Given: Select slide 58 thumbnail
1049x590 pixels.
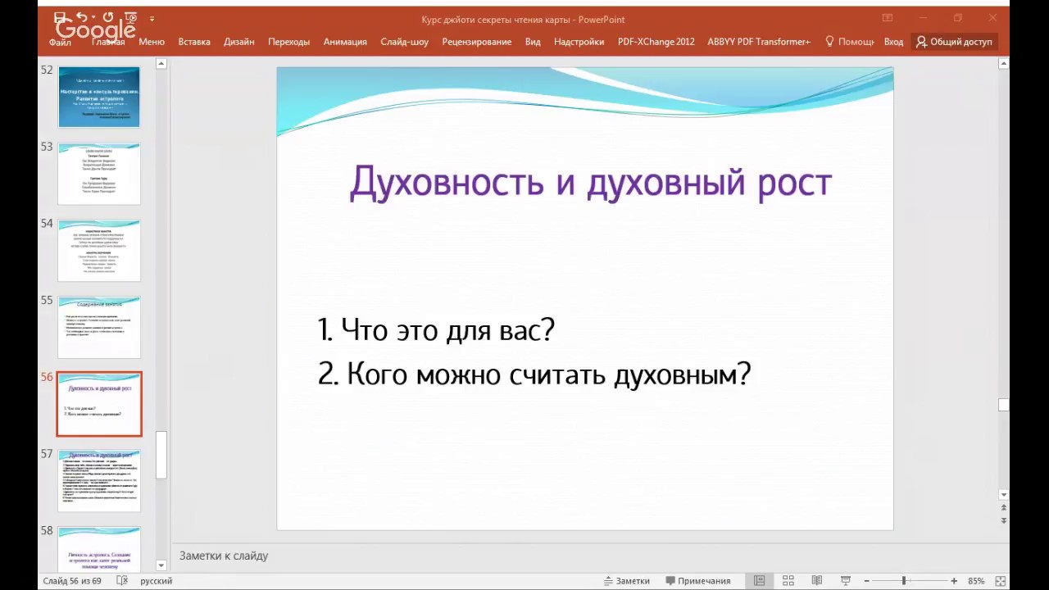Looking at the screenshot, I should click(99, 550).
